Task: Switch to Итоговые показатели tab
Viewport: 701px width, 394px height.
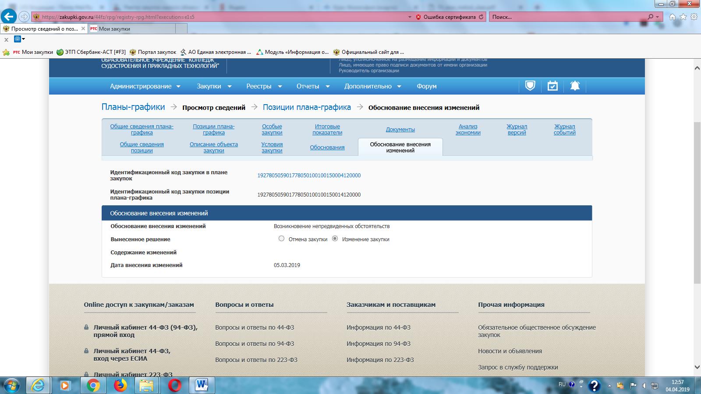Action: [x=327, y=130]
